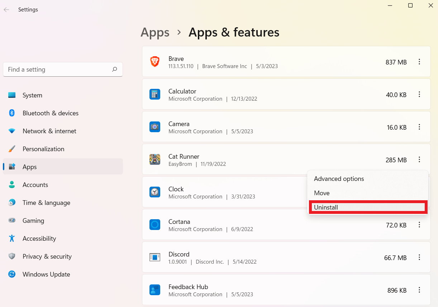Click the Discord app icon
Viewport: 438px width, 307px height.
tap(155, 257)
